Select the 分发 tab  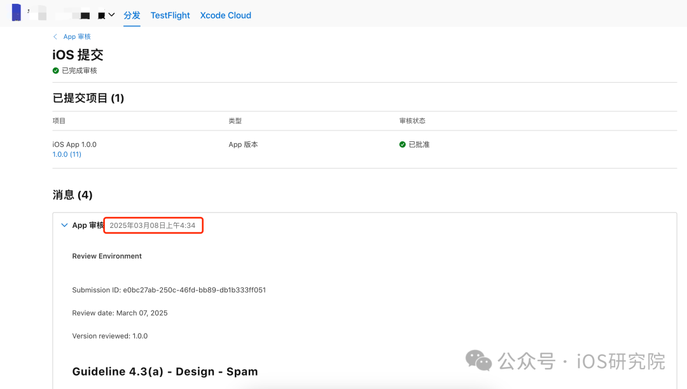(x=132, y=15)
